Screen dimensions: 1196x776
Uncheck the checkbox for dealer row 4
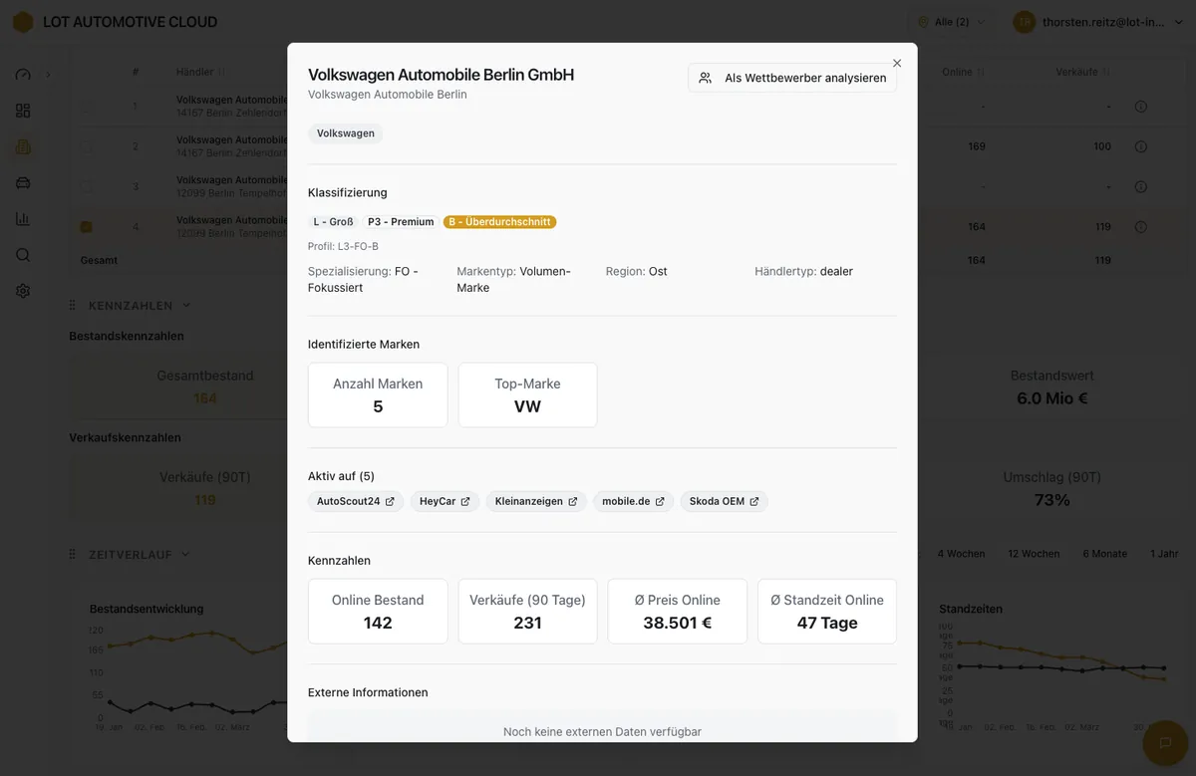(x=87, y=227)
